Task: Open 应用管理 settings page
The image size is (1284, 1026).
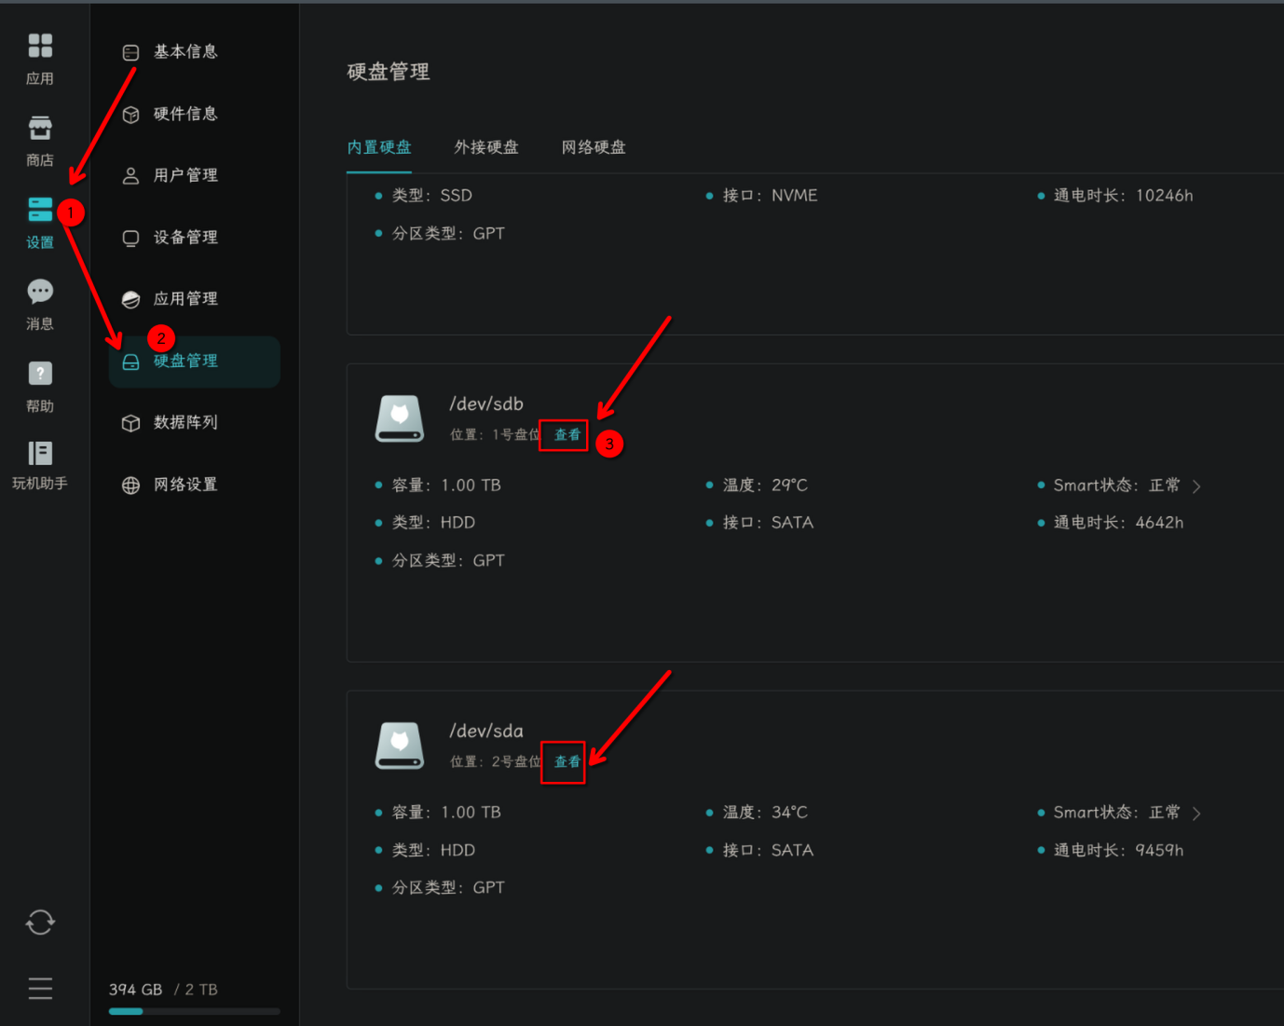Action: pos(185,299)
